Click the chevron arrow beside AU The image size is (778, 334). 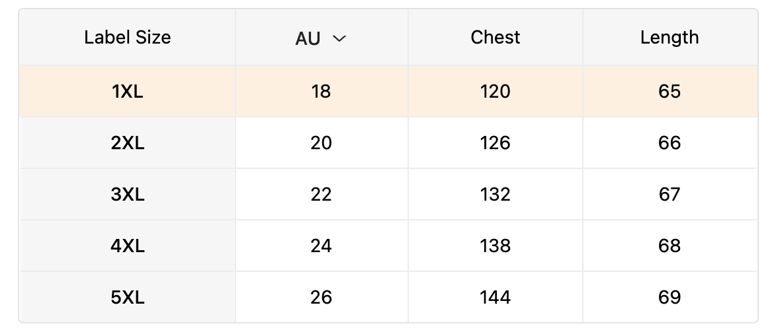(339, 38)
